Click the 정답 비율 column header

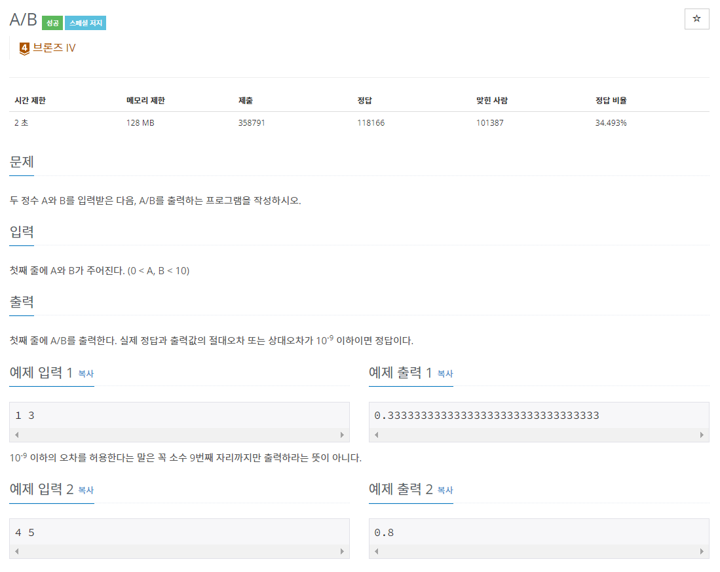click(x=611, y=100)
